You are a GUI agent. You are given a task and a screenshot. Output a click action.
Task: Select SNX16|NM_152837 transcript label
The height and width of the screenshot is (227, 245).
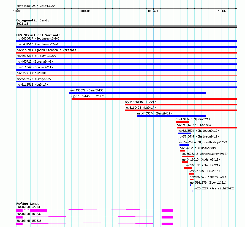[x=29, y=214]
